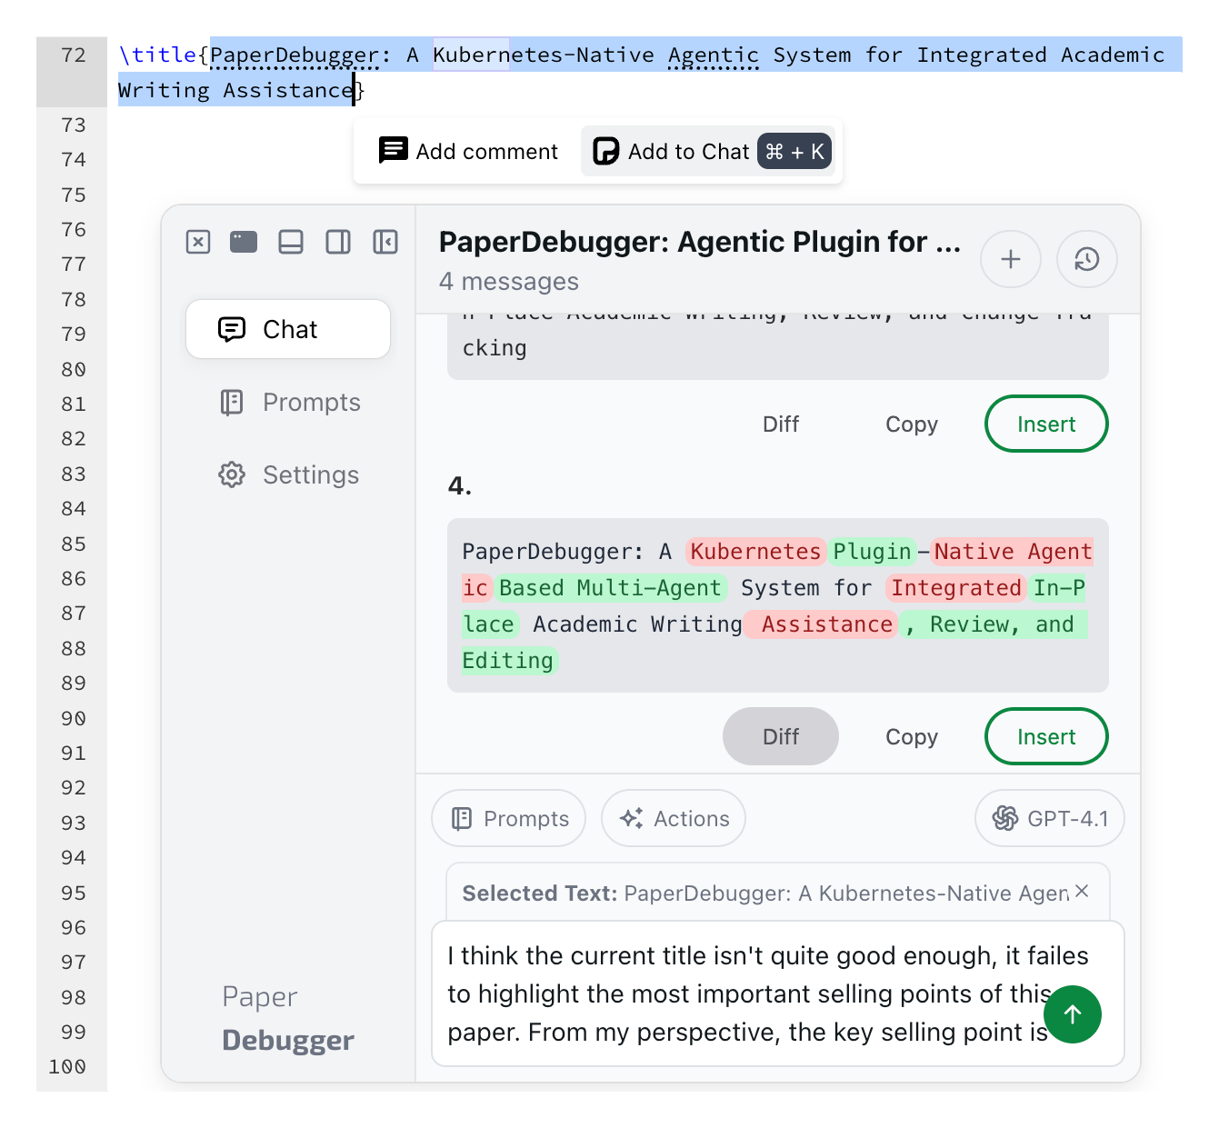The height and width of the screenshot is (1128, 1219).
Task: Switch panel to right sidebar layout icon
Action: 338,242
